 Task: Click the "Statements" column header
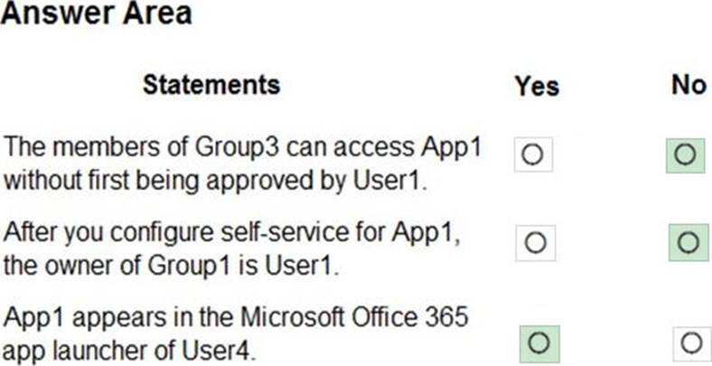(x=211, y=85)
